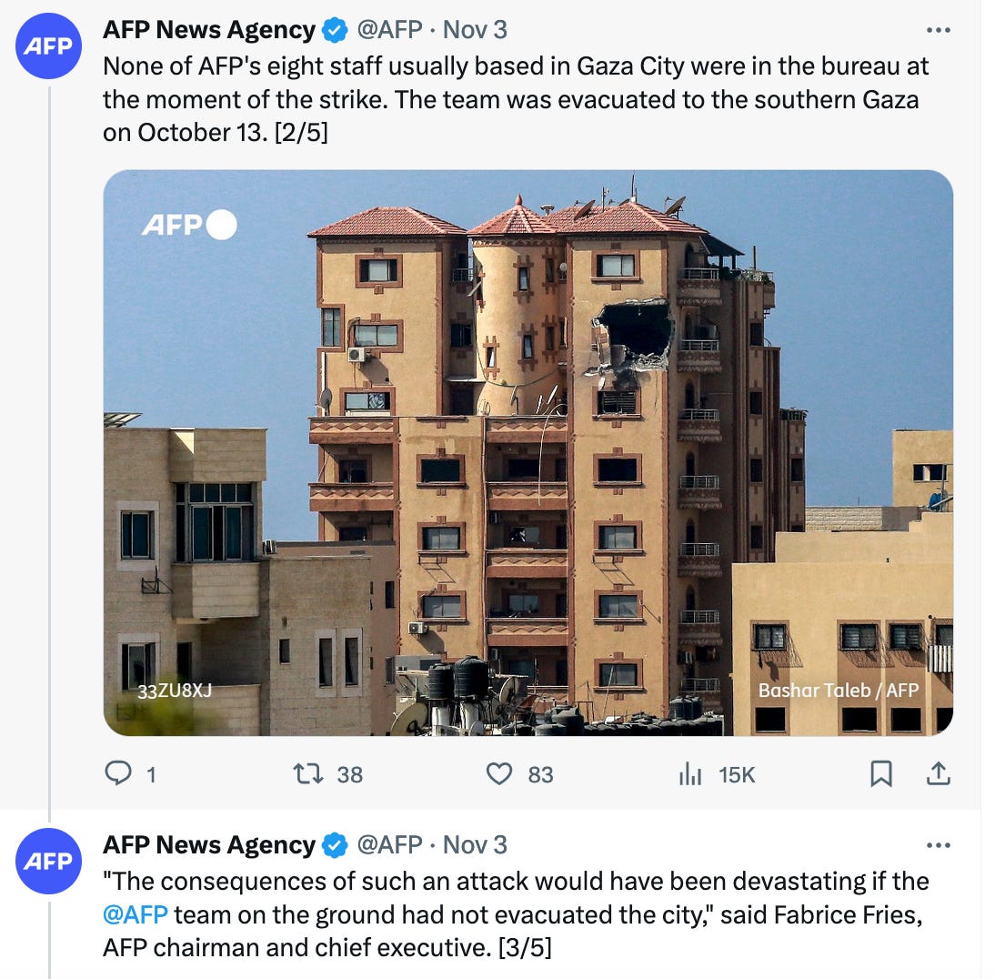This screenshot has height=979, width=995.
Task: Click the verified badge on second tweet
Action: [x=335, y=845]
